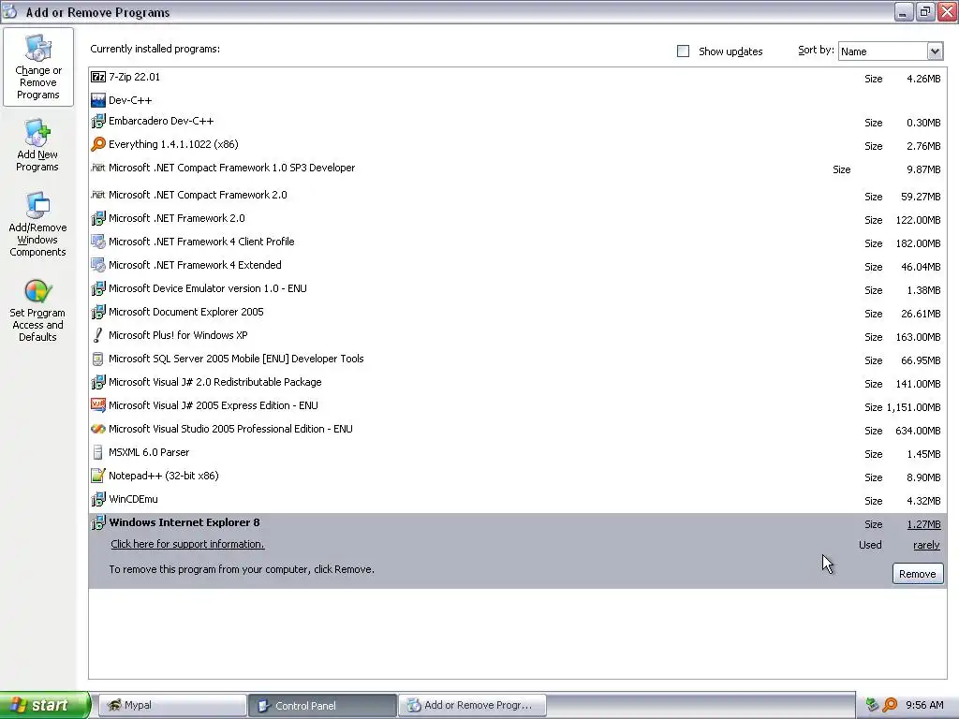Click the Dev-C++ program icon
The width and height of the screenshot is (959, 719).
pyautogui.click(x=97, y=100)
